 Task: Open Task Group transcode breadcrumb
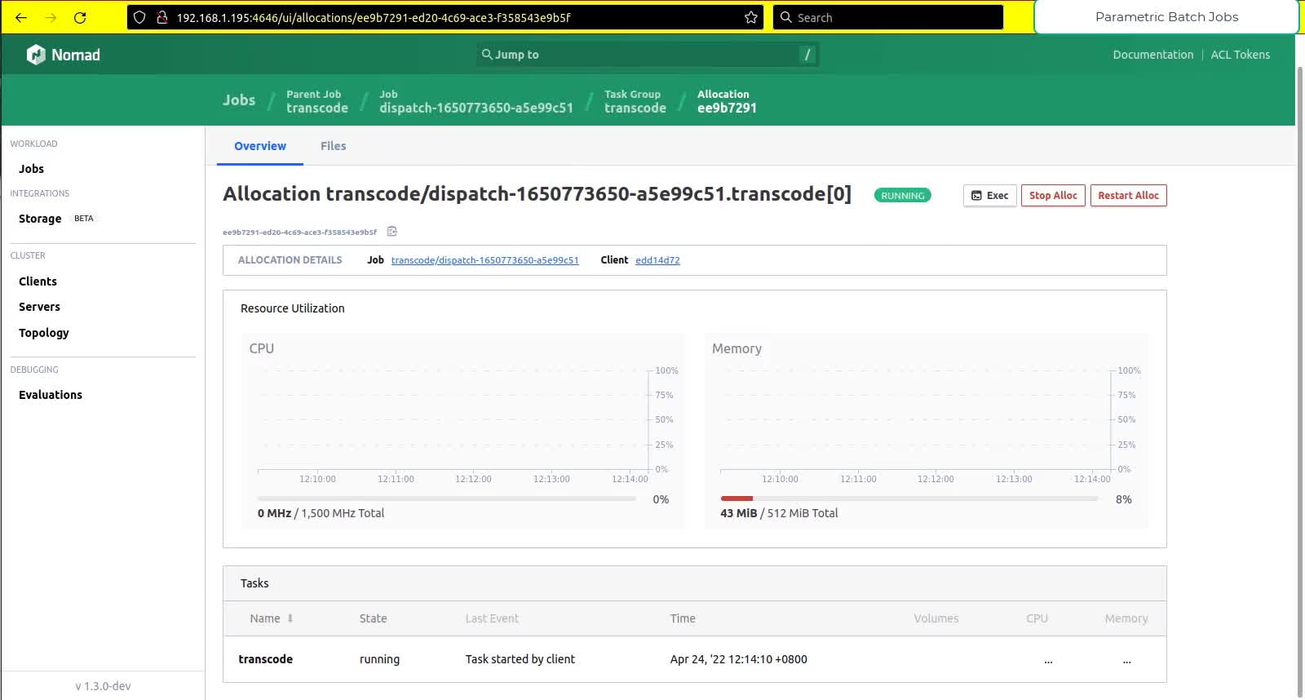pos(635,101)
